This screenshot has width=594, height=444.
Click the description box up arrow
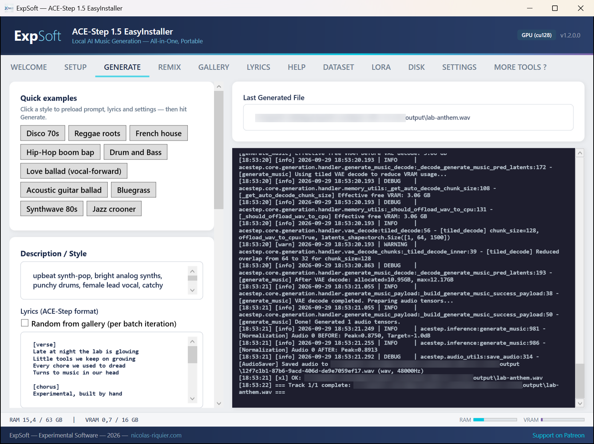tap(193, 271)
